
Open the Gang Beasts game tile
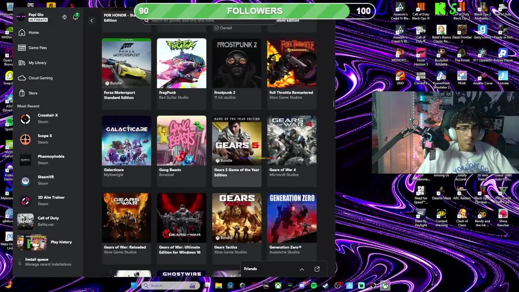(182, 151)
